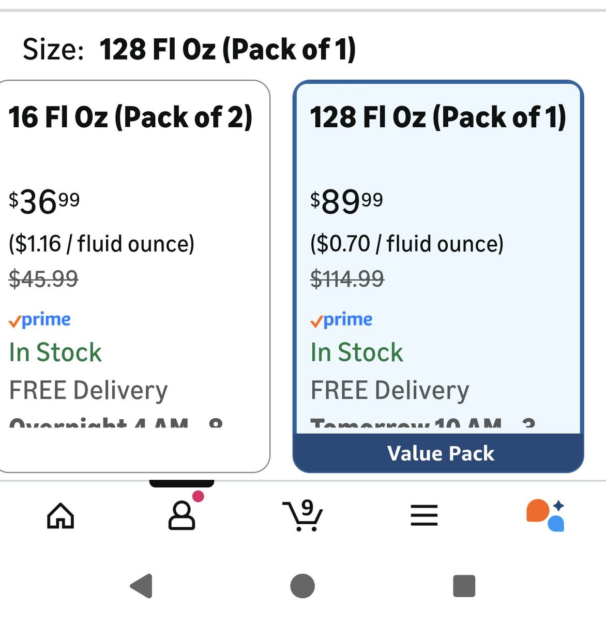Click the crossed-out $114.99 list price
Image resolution: width=606 pixels, height=621 pixels.
pos(347,279)
